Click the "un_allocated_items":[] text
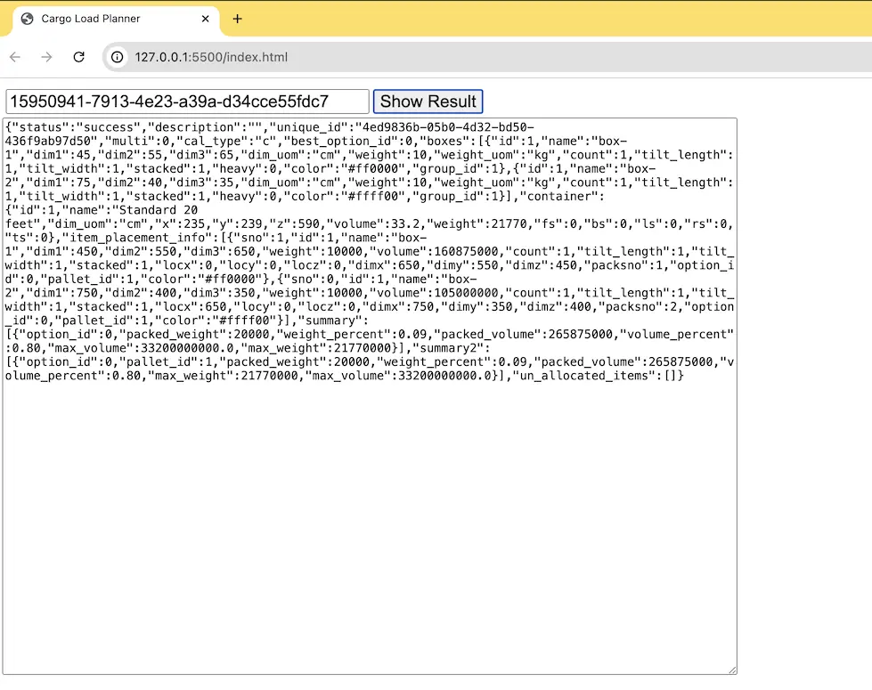Image resolution: width=872 pixels, height=690 pixels. point(594,376)
